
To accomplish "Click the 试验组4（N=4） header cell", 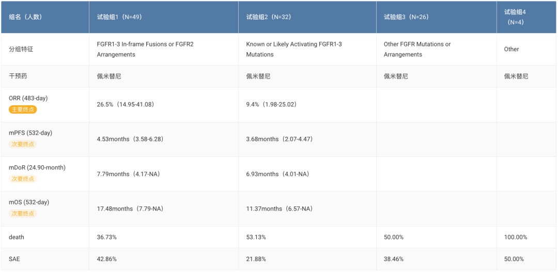I will coord(515,17).
